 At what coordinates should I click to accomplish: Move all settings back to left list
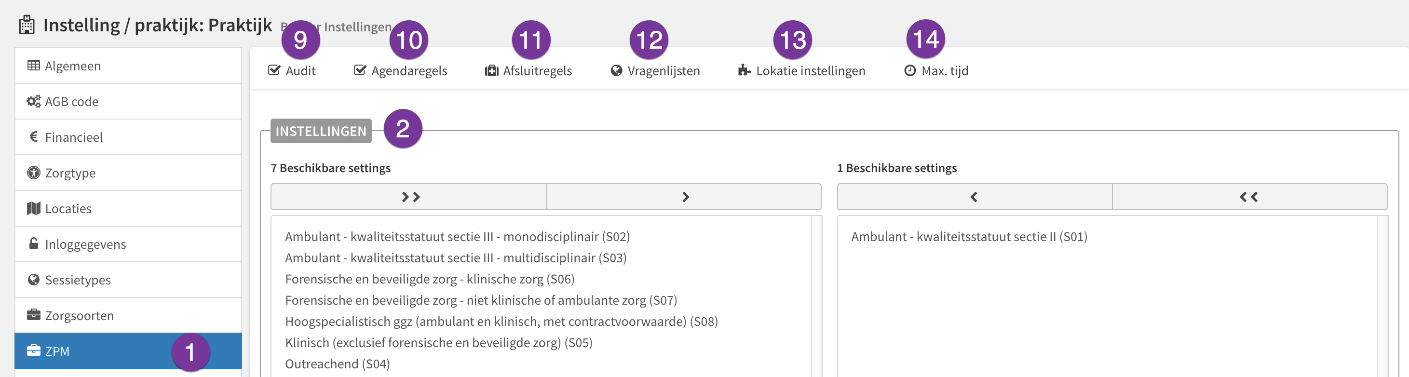tap(1250, 197)
